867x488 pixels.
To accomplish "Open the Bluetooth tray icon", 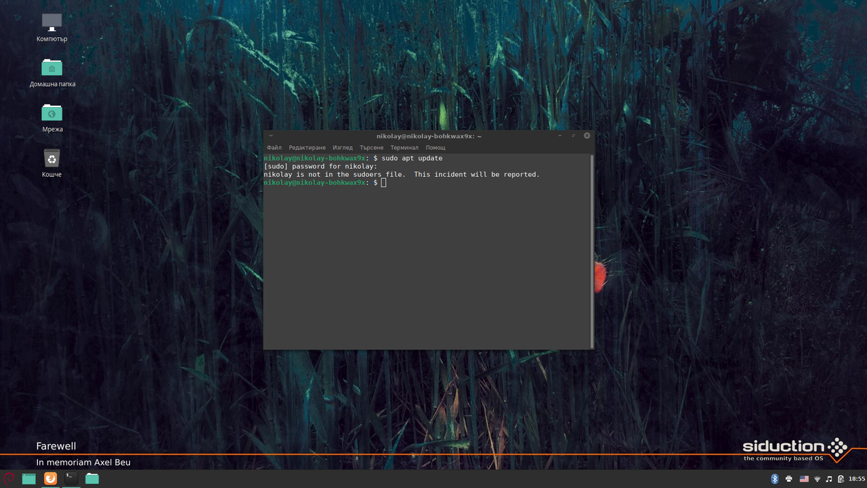I will [x=775, y=479].
